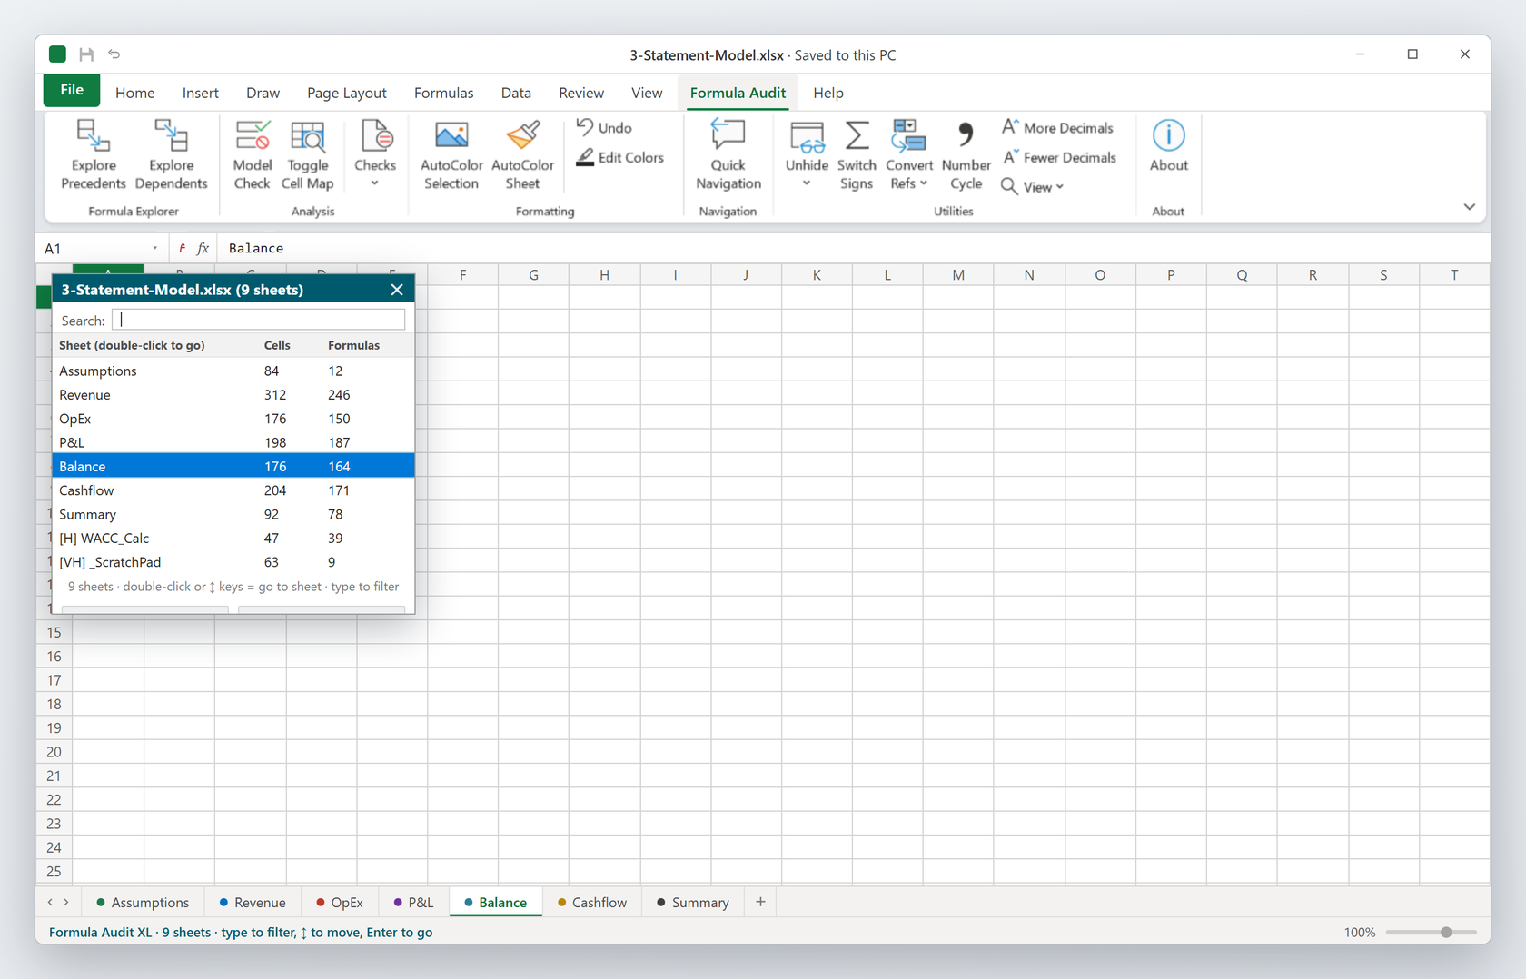Screen dimensions: 1526x979
Task: Open the Assumptions sheet tab
Action: point(143,902)
